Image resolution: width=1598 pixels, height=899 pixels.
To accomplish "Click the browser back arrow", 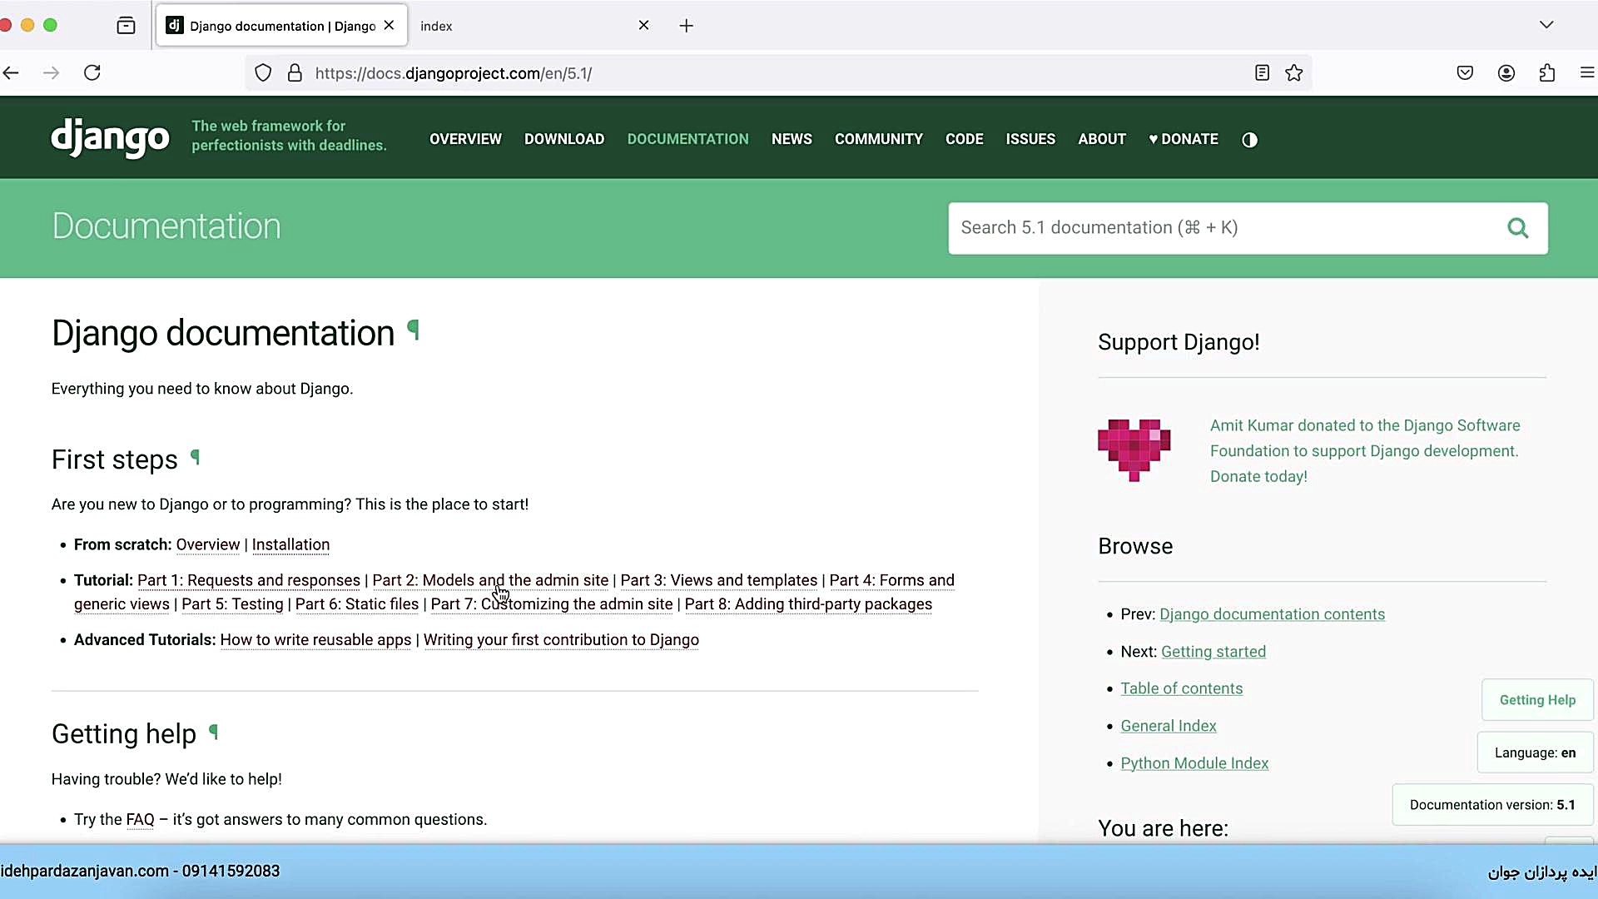I will (x=12, y=73).
